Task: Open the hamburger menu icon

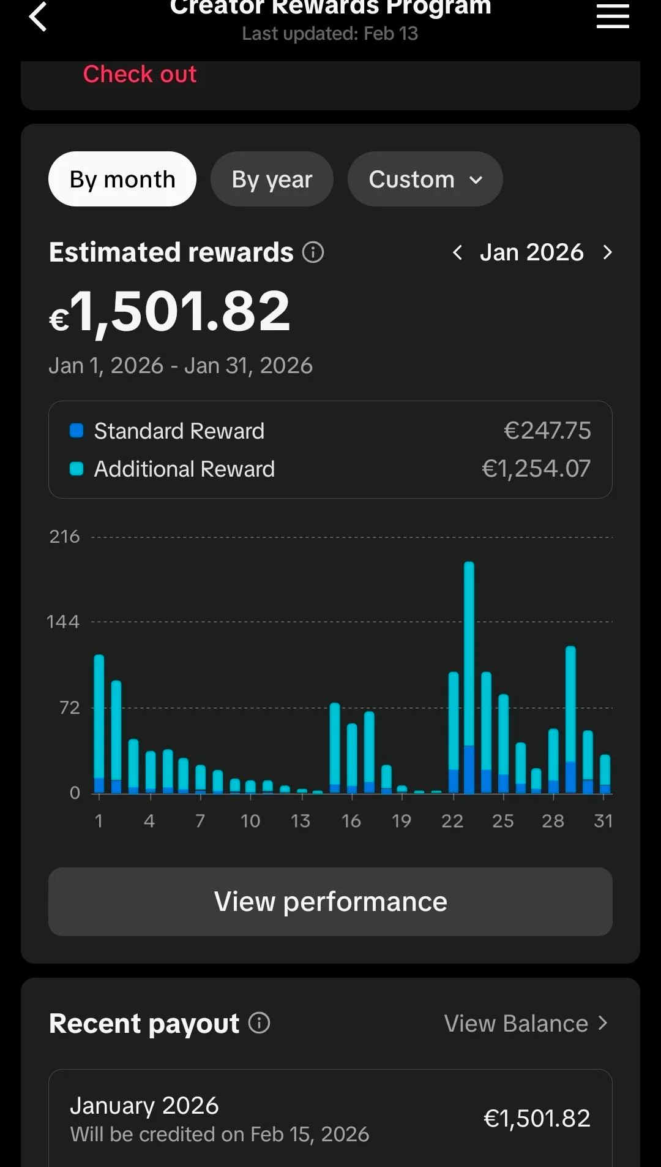Action: [x=613, y=17]
